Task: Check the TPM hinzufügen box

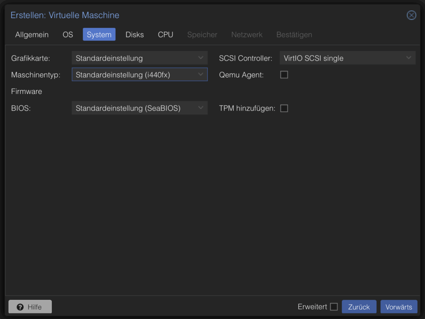Action: (x=284, y=108)
